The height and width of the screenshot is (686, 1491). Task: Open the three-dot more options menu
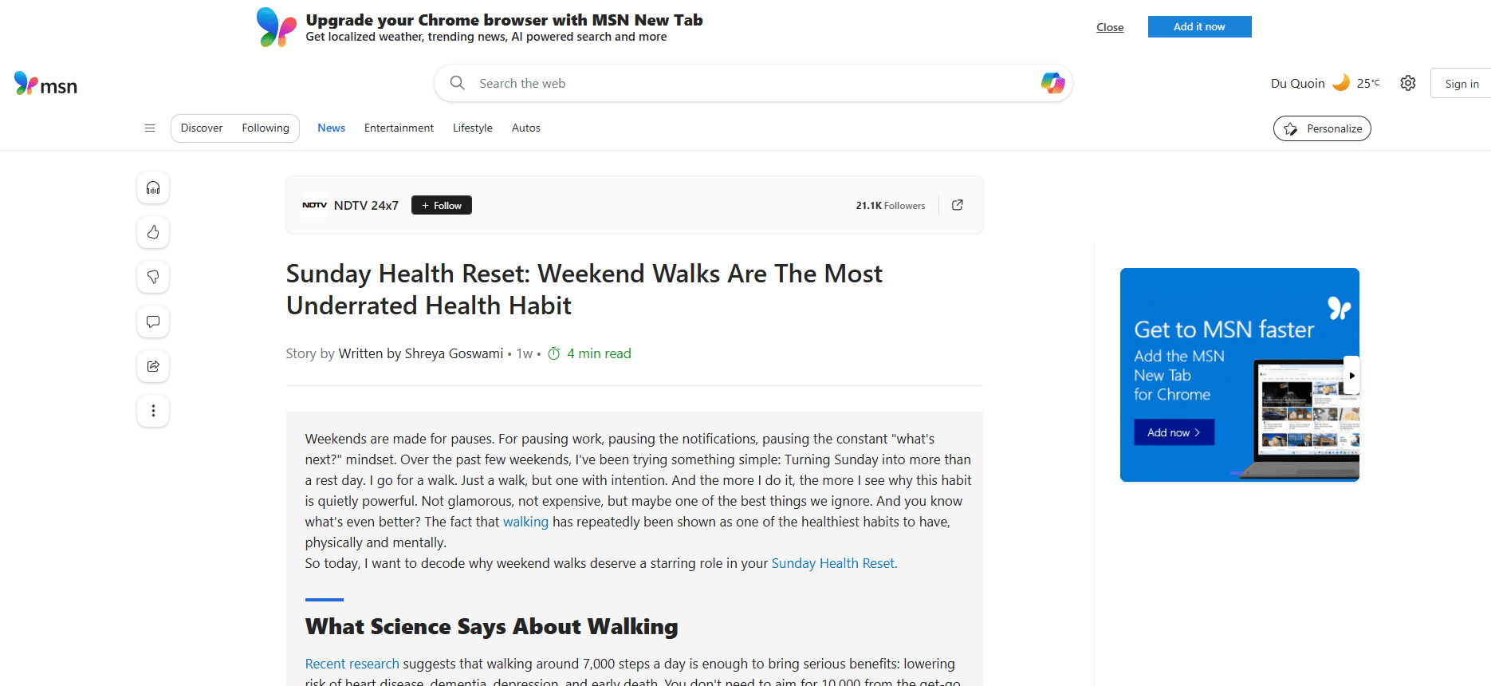pos(153,412)
